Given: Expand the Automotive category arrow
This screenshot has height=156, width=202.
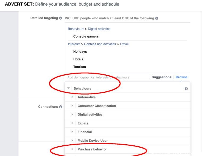Looking at the screenshot, I should [72, 97].
